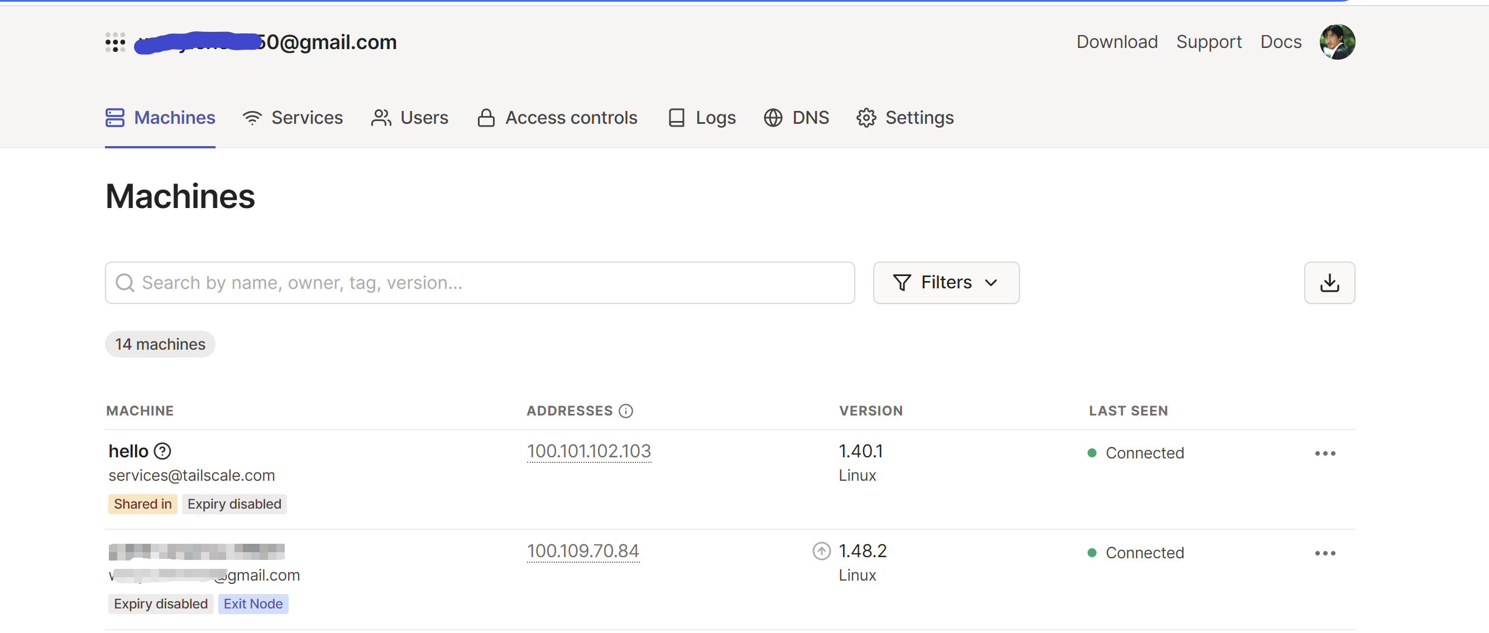
Task: Open the 100.109.70.84 address dropdown
Action: coord(583,551)
